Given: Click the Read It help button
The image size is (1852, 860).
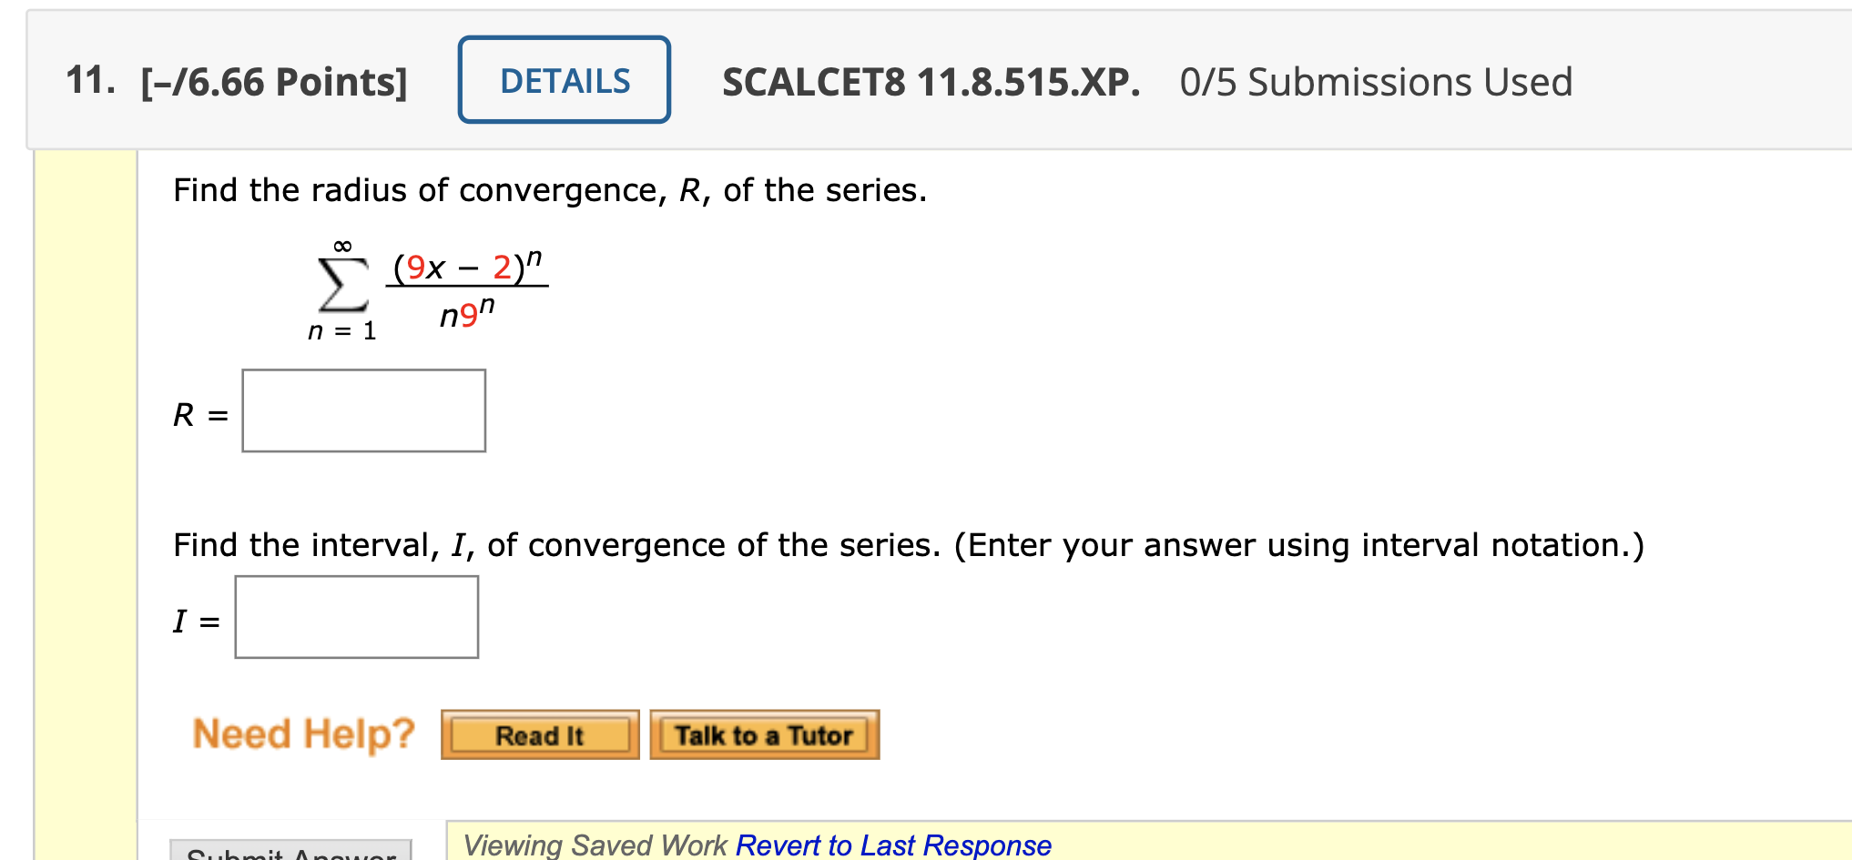Looking at the screenshot, I should point(539,735).
